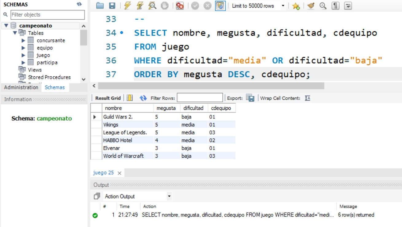This screenshot has height=227, width=402.
Task: Click the Filter objects search field
Action: (48, 14)
